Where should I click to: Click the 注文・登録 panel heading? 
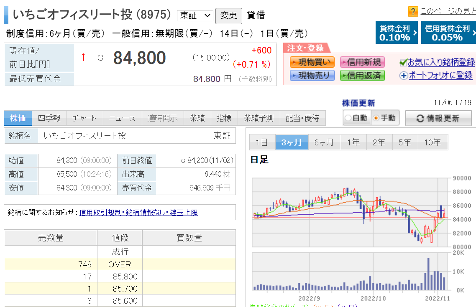coord(305,48)
